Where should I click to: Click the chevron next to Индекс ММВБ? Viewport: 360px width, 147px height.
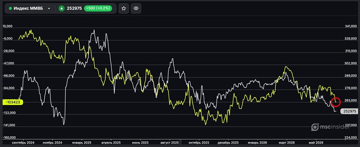click(49, 9)
